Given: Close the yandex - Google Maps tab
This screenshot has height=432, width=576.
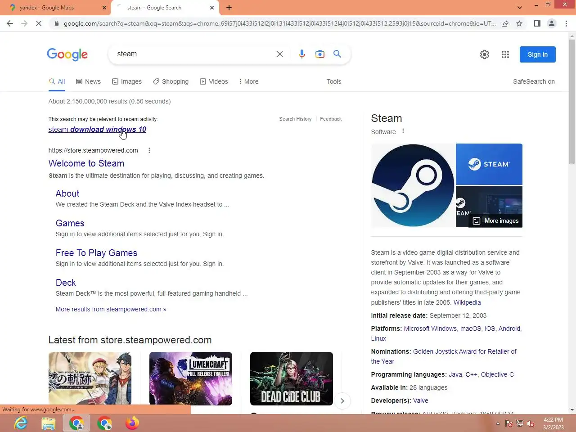Looking at the screenshot, I should [x=104, y=8].
